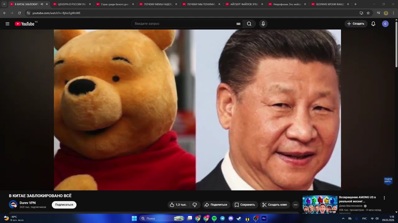This screenshot has width=398, height=223.
Task: Open options for the AMONG US suggested video
Action: (x=384, y=198)
